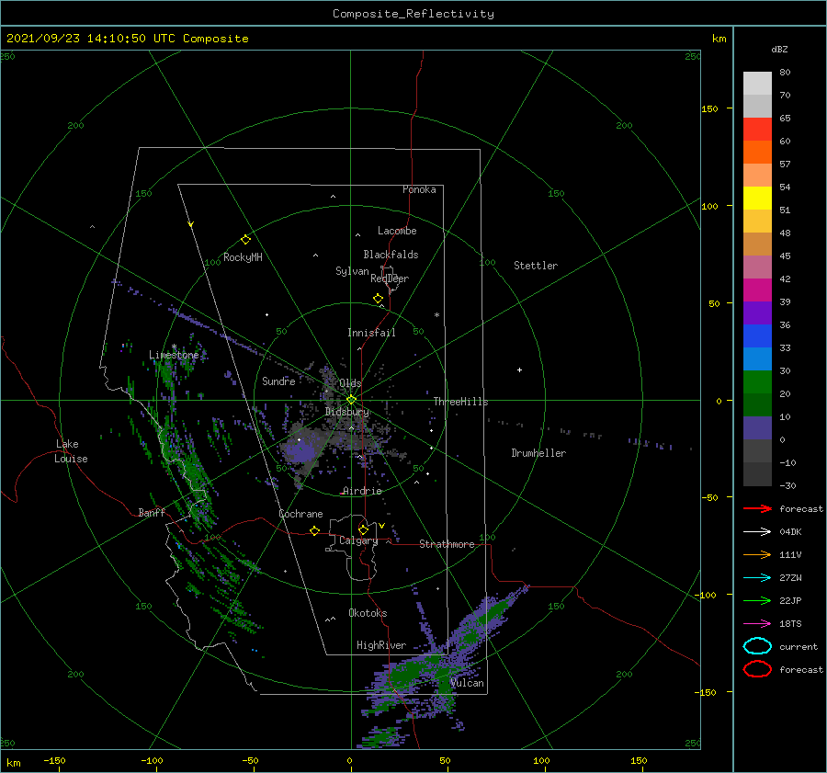Click the green echo cluster east of Banff
Viewport: 827px width, 773px height.
click(198, 488)
